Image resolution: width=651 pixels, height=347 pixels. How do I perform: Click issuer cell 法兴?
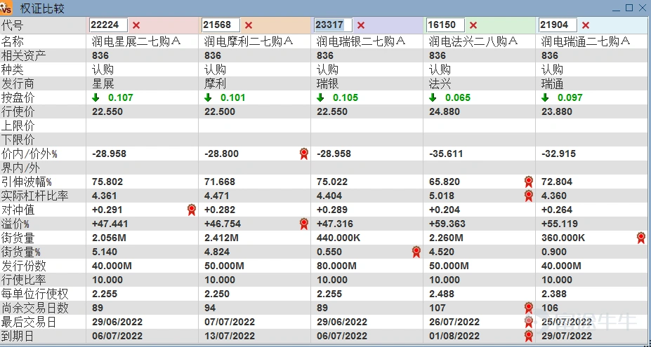tap(440, 83)
